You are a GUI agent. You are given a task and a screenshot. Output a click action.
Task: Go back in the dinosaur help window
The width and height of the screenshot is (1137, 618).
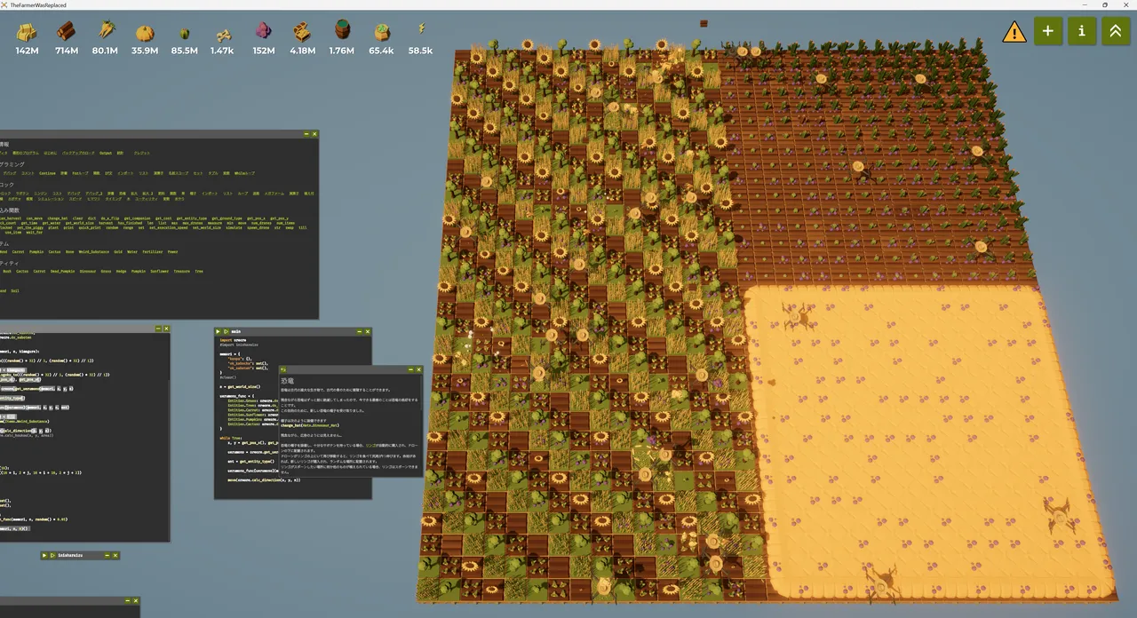283,369
